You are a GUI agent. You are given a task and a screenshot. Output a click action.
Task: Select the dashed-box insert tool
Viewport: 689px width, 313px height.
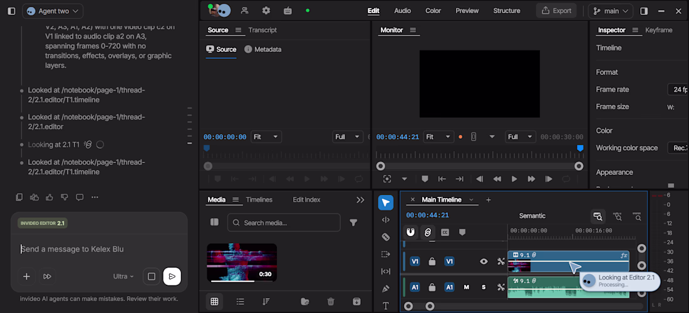tap(386, 254)
